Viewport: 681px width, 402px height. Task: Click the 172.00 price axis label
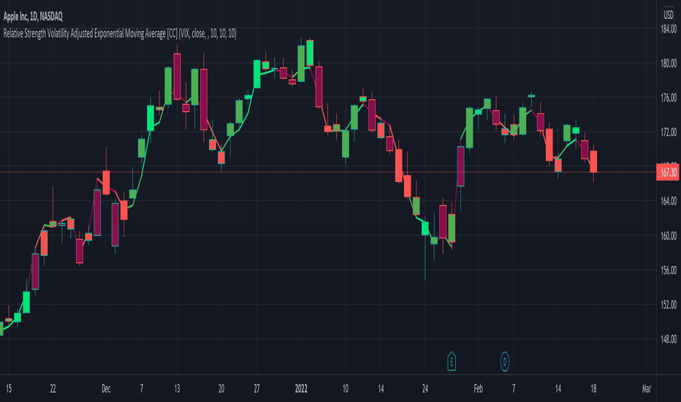(x=669, y=132)
